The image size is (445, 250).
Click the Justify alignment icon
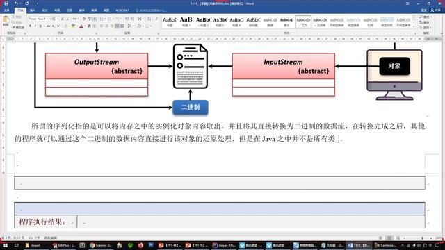[117, 26]
